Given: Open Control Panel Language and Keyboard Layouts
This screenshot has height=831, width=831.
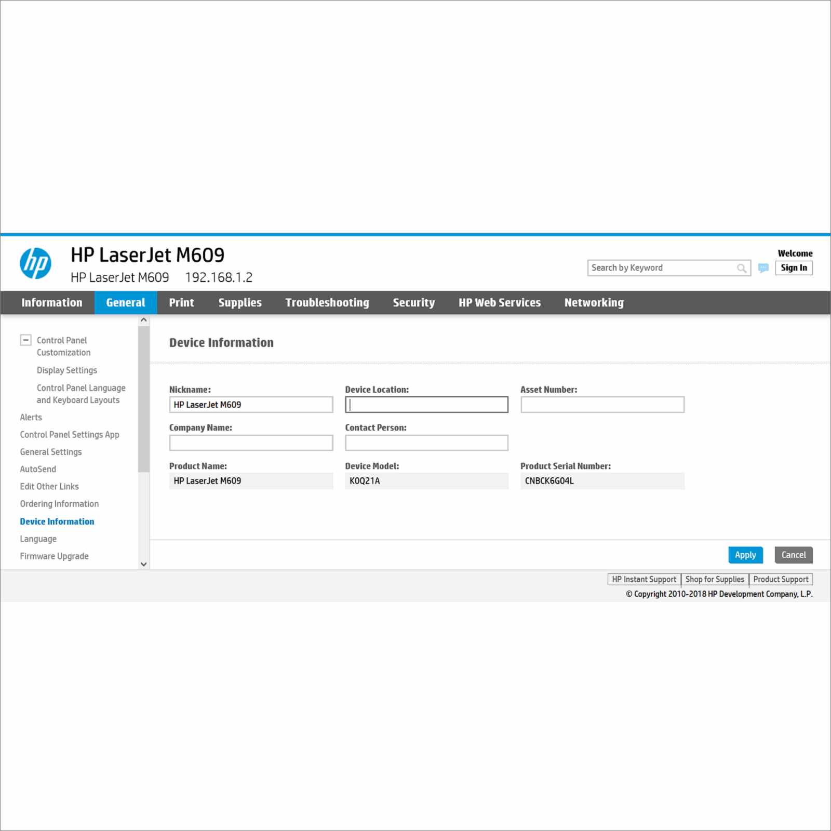Looking at the screenshot, I should [x=81, y=394].
